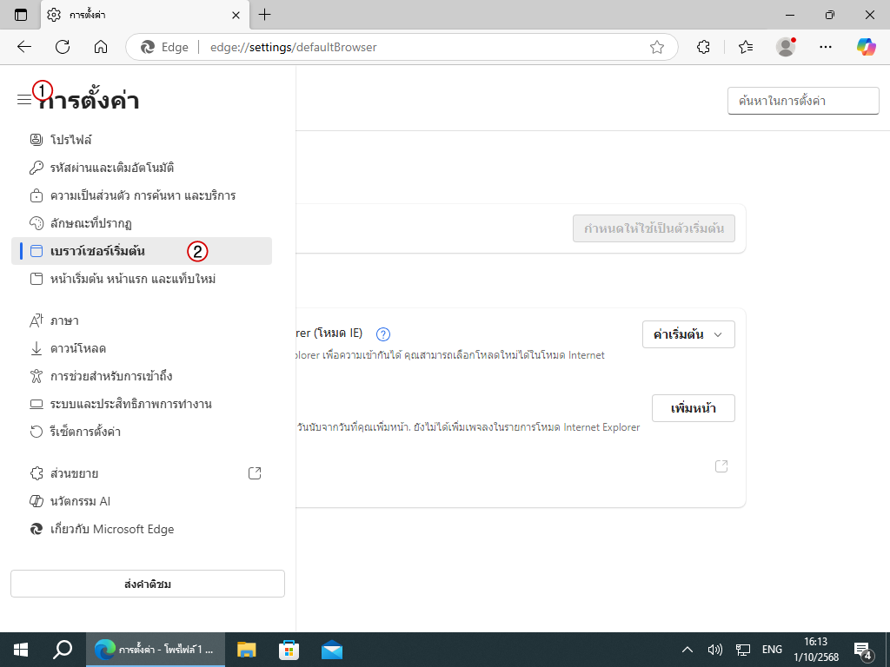Click the hamburger menu icon beside การตั้งค่า

tap(23, 100)
